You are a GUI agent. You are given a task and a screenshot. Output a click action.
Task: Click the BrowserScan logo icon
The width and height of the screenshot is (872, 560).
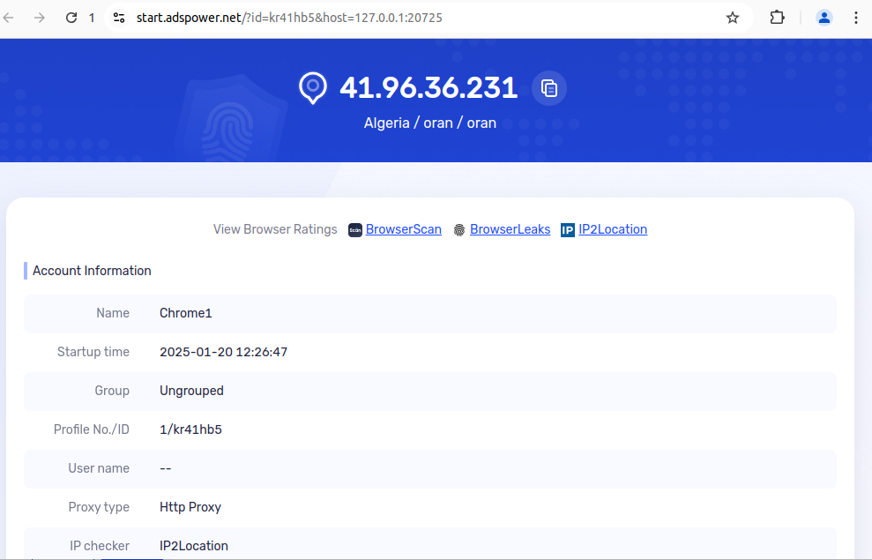355,229
